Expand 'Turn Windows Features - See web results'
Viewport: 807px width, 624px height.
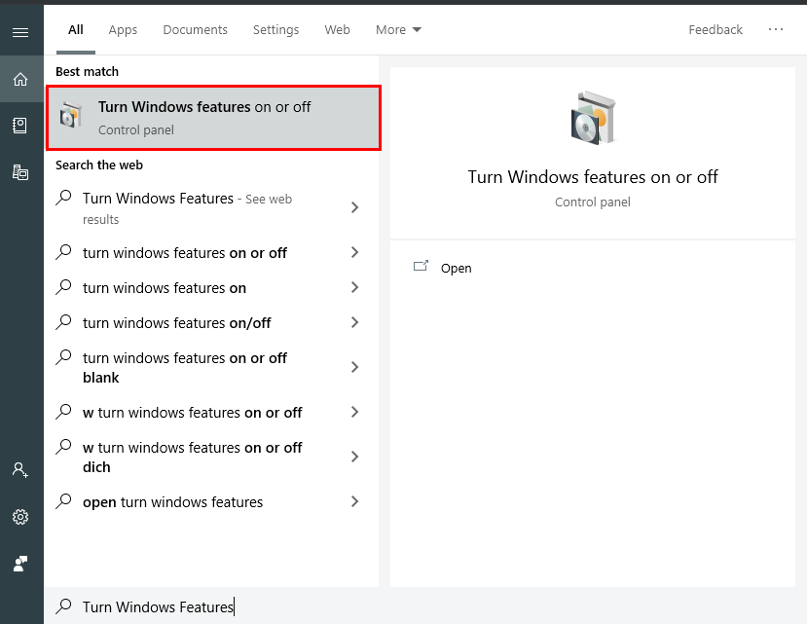coord(355,207)
